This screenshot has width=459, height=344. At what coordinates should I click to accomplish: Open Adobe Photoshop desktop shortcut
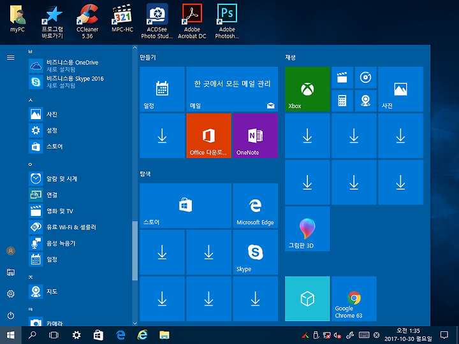coord(227,22)
